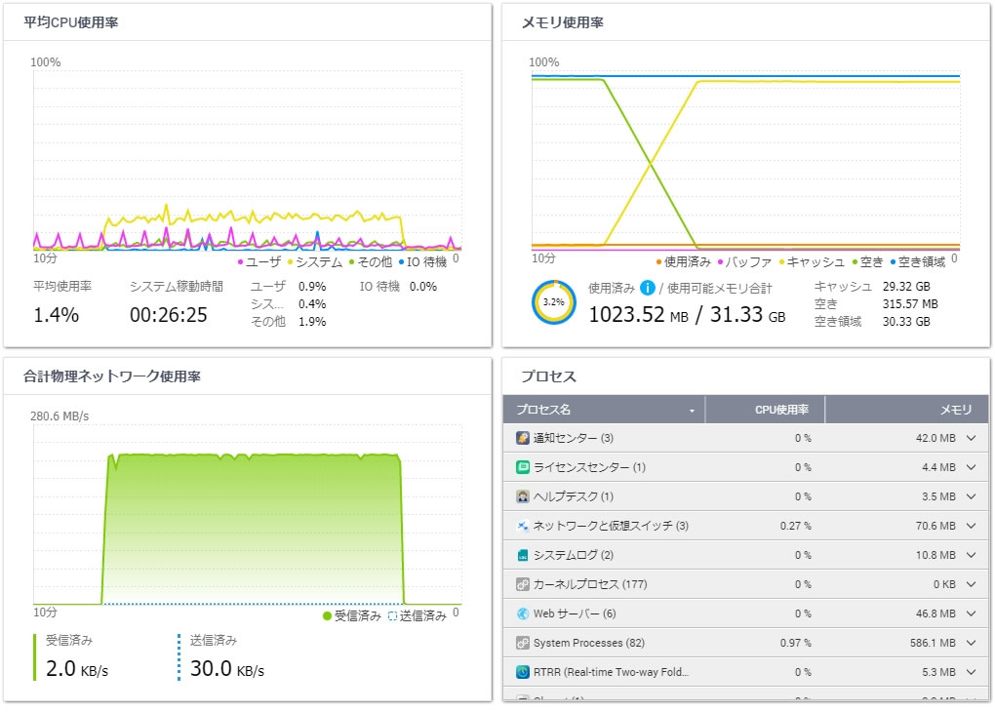Click the システム legend label in CPU chart

point(318,261)
